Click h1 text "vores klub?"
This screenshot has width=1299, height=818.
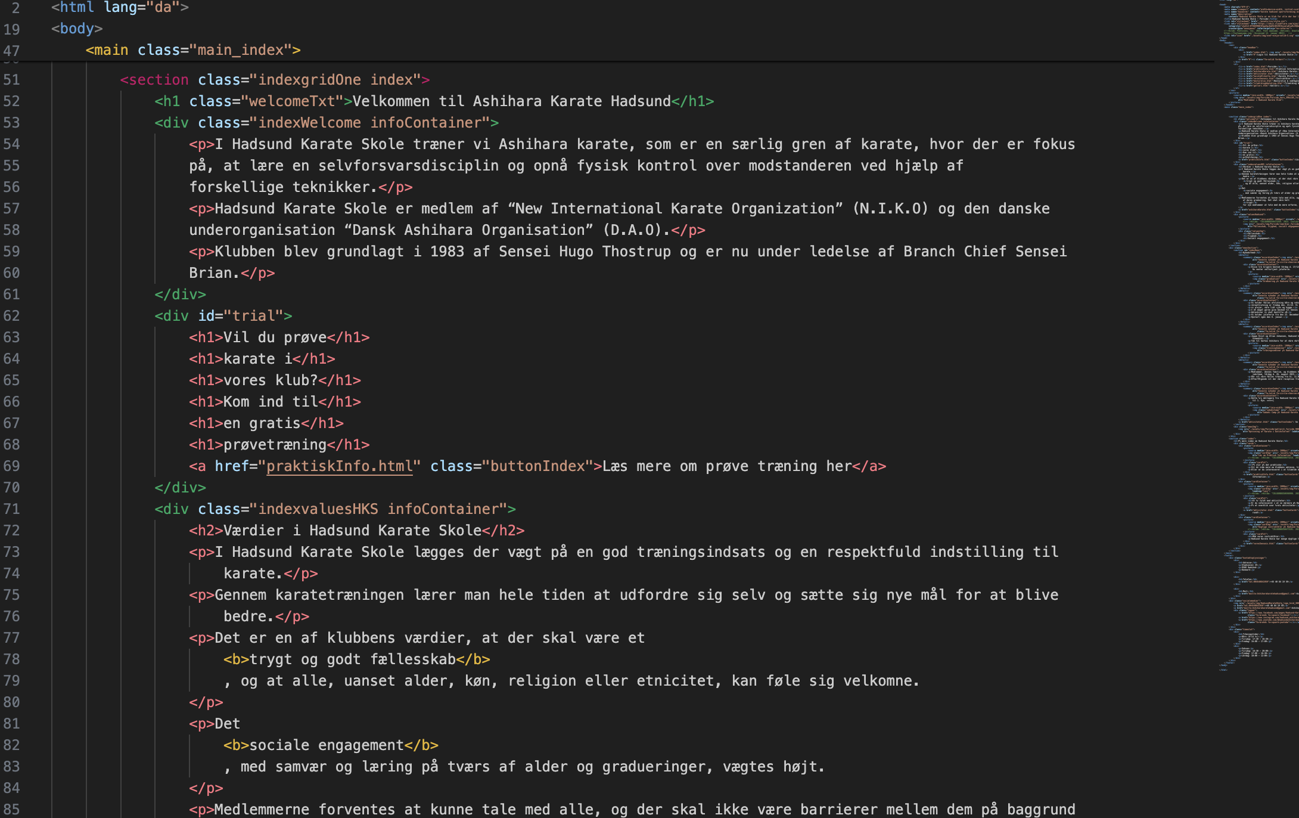[x=271, y=380]
